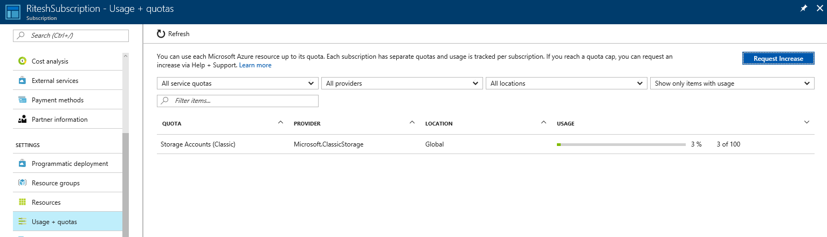827x237 pixels.
Task: Click the sidebar scrollbar up arrow
Action: tap(125, 55)
